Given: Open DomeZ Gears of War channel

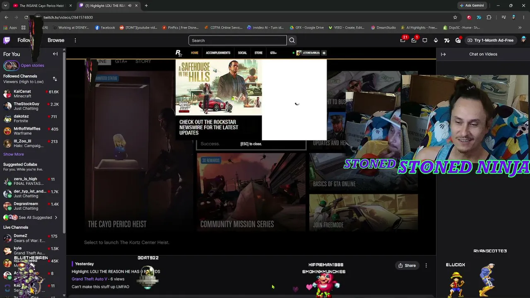Looking at the screenshot, I should pyautogui.click(x=31, y=238).
